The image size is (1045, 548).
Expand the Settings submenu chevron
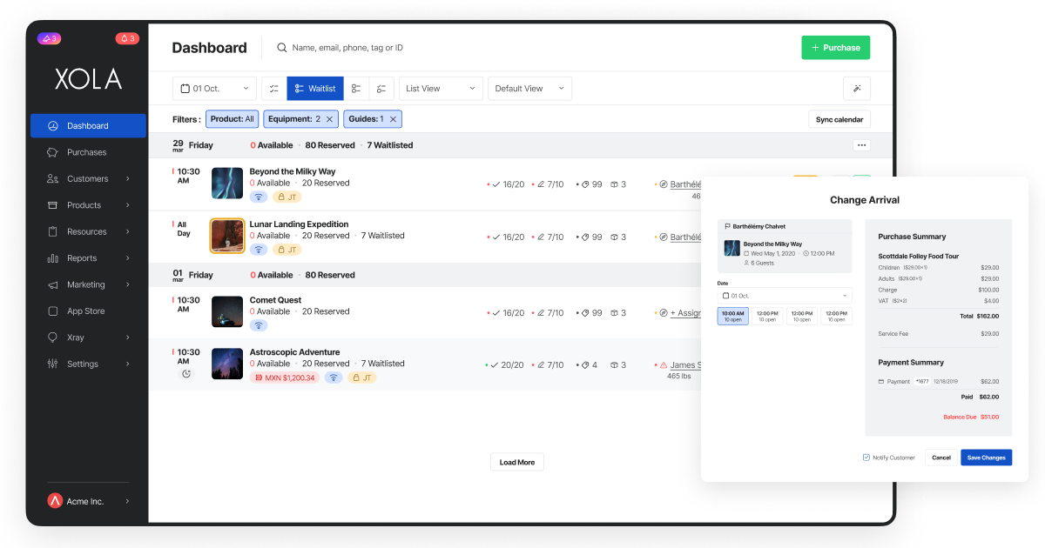[128, 364]
